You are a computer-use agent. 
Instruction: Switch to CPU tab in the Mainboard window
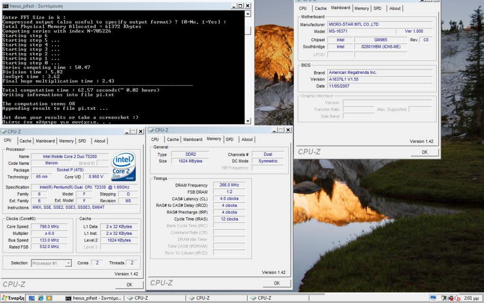pyautogui.click(x=303, y=9)
